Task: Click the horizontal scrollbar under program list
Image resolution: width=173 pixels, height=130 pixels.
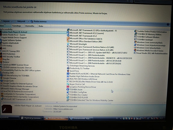Action: tap(57, 103)
